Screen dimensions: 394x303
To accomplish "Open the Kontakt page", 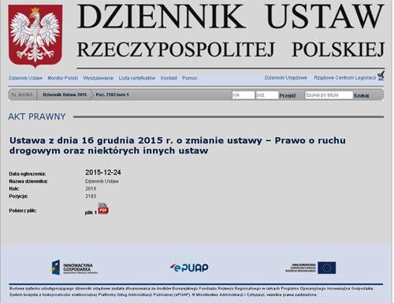I will tap(169, 78).
